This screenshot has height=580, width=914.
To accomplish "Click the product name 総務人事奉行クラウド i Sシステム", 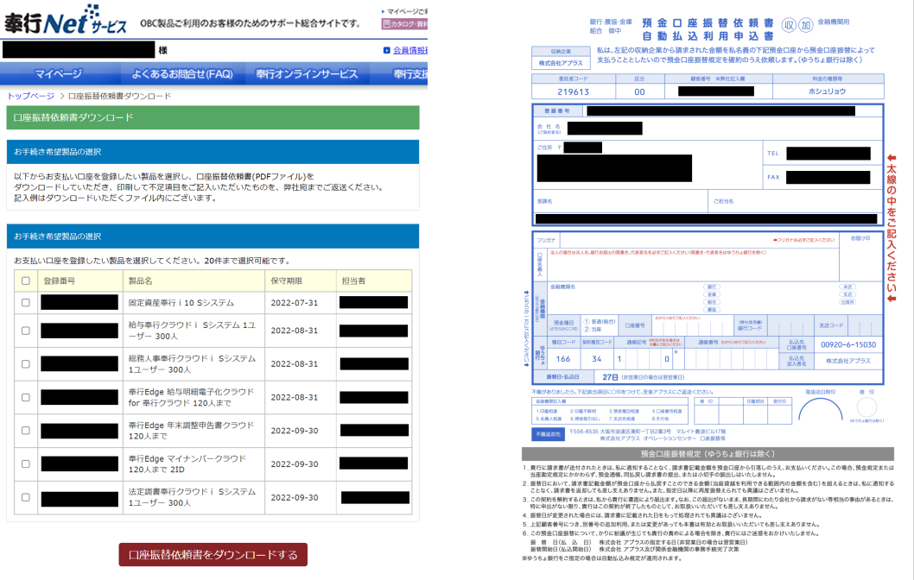I will coord(192,364).
